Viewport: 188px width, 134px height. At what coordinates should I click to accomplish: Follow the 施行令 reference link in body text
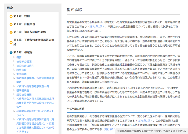(110, 129)
